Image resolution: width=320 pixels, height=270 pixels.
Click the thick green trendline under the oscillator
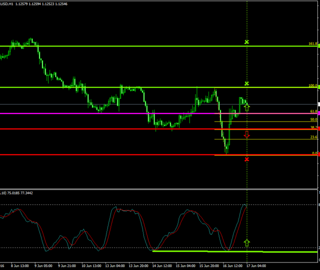point(200,251)
